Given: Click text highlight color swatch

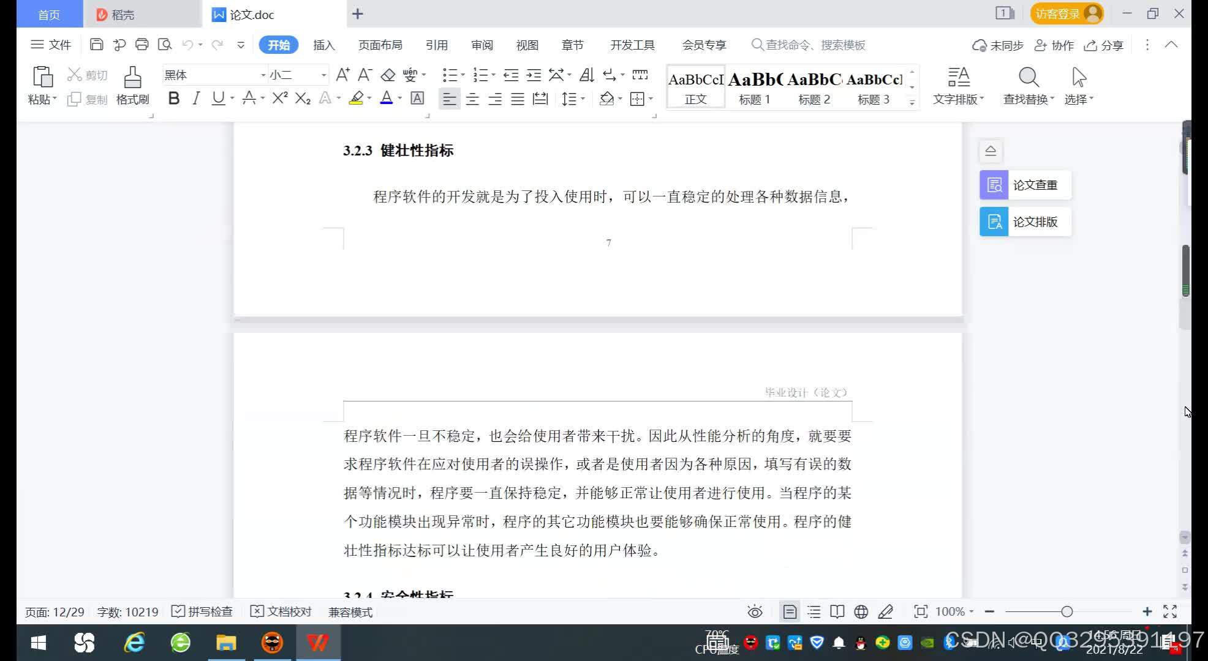Looking at the screenshot, I should 356,98.
